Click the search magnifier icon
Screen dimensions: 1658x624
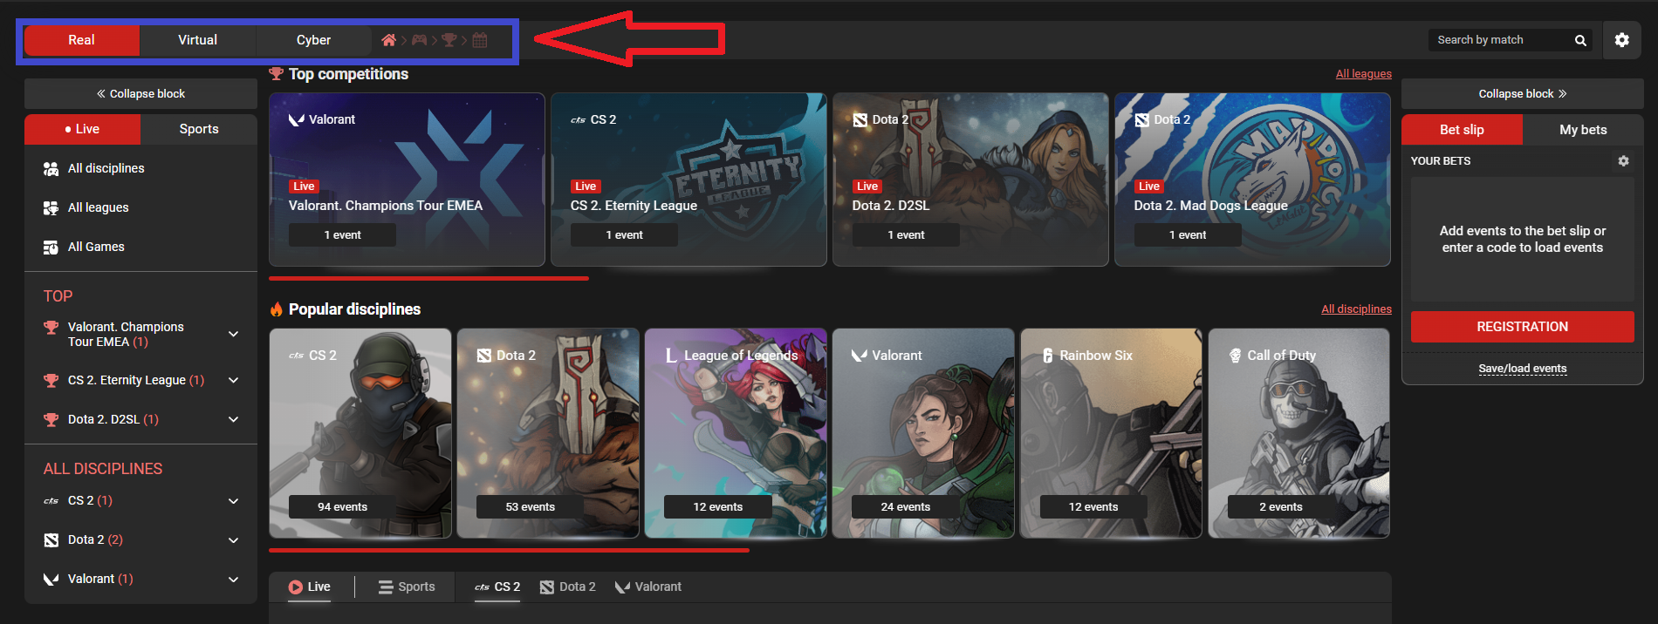click(x=1580, y=40)
